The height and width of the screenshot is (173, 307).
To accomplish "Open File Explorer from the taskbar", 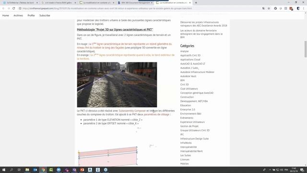I will 27,170.
